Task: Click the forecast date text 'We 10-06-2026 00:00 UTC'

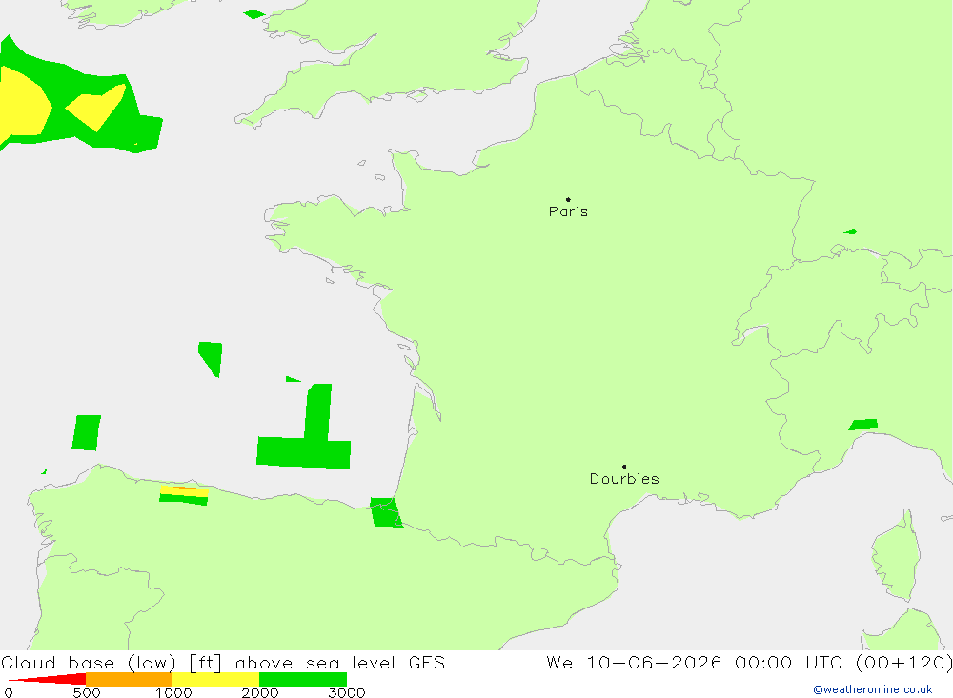Action: point(698,662)
